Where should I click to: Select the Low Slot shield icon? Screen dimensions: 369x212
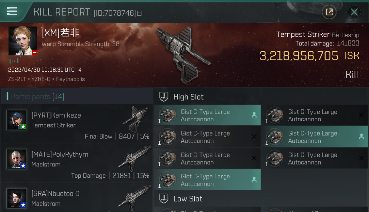click(x=164, y=199)
